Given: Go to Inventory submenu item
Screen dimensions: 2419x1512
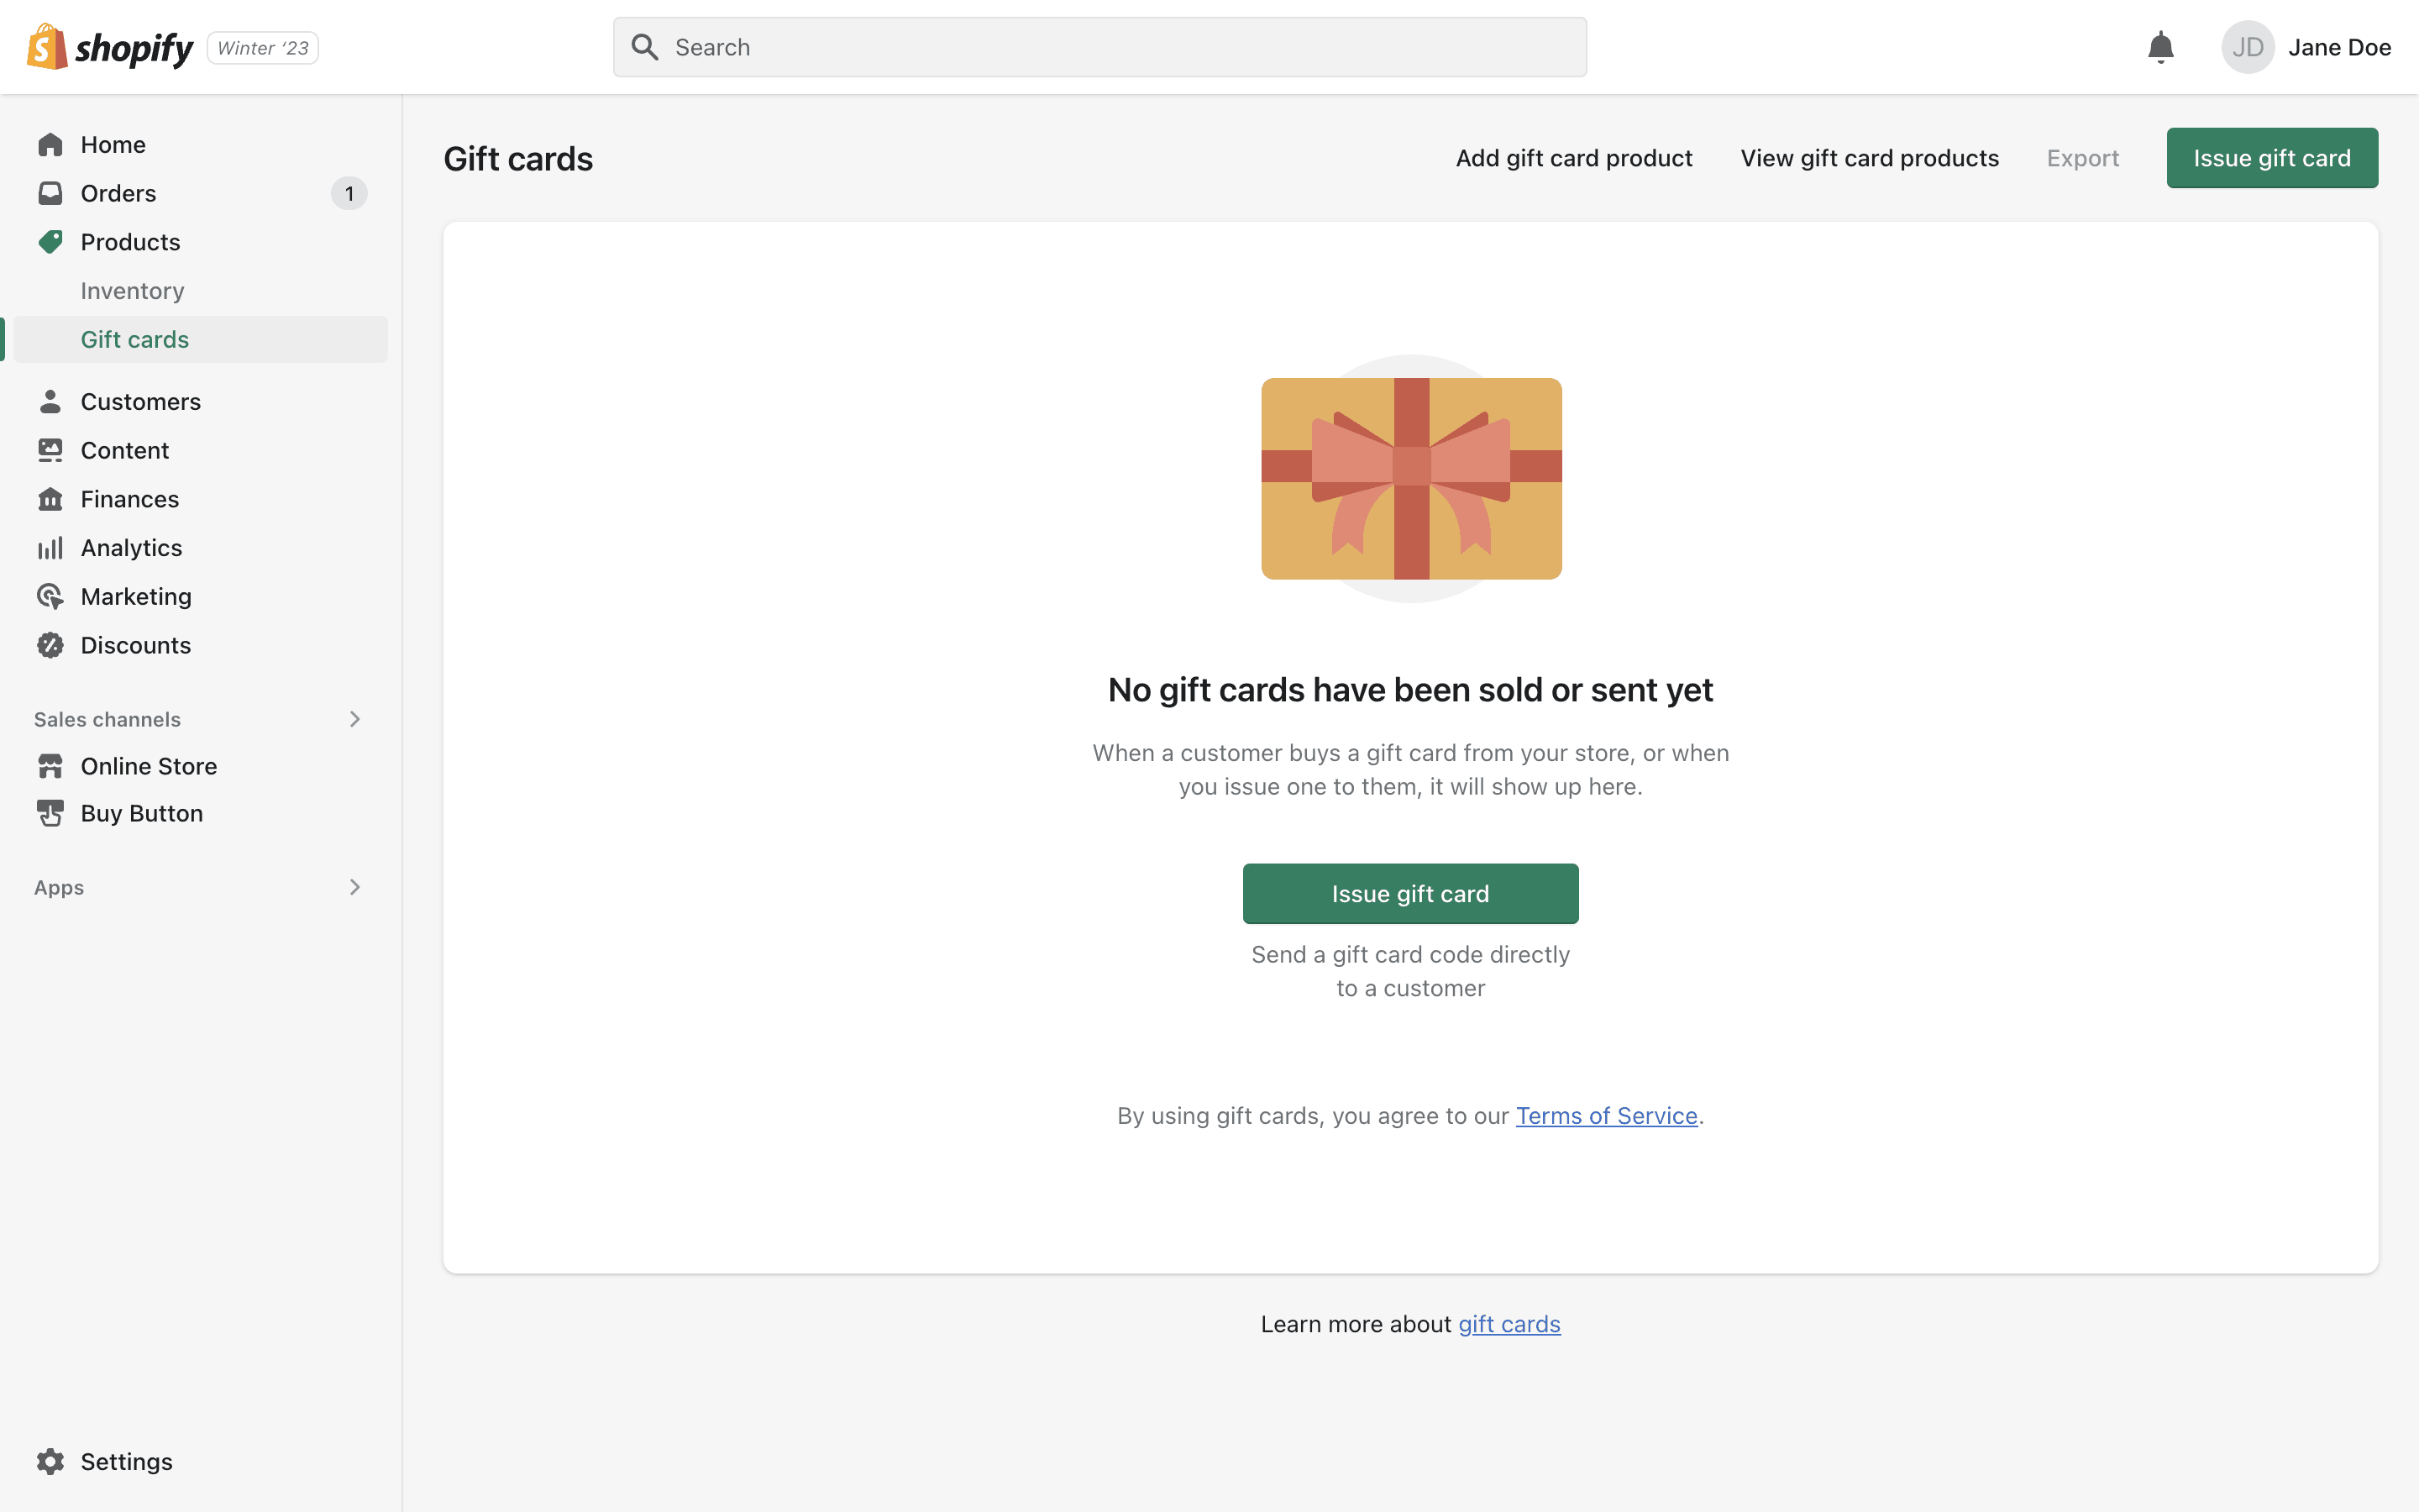Looking at the screenshot, I should [x=133, y=291].
